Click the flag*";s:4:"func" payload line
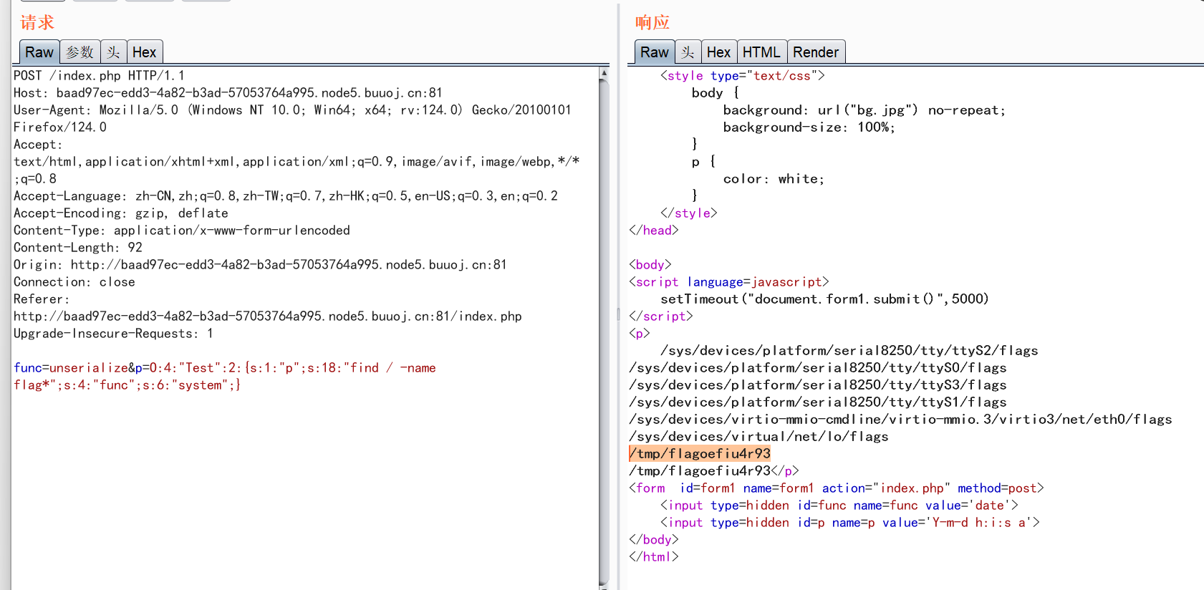Viewport: 1204px width, 590px height. click(127, 385)
